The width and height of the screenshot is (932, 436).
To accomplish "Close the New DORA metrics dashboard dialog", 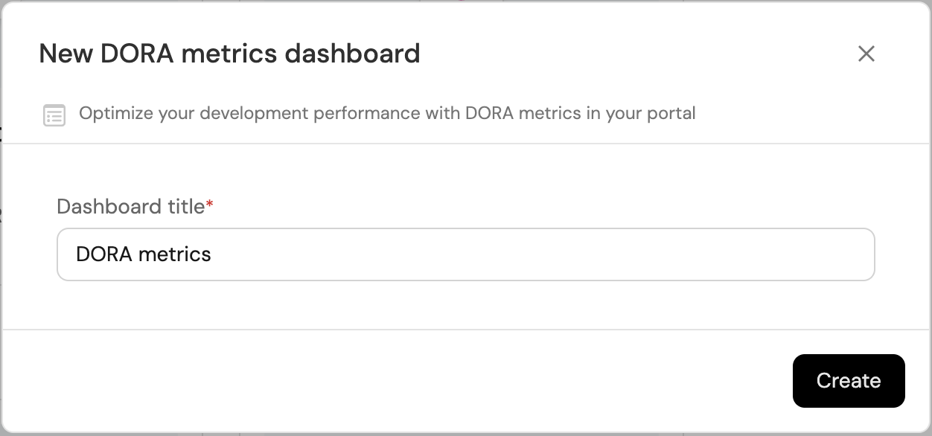I will [866, 54].
